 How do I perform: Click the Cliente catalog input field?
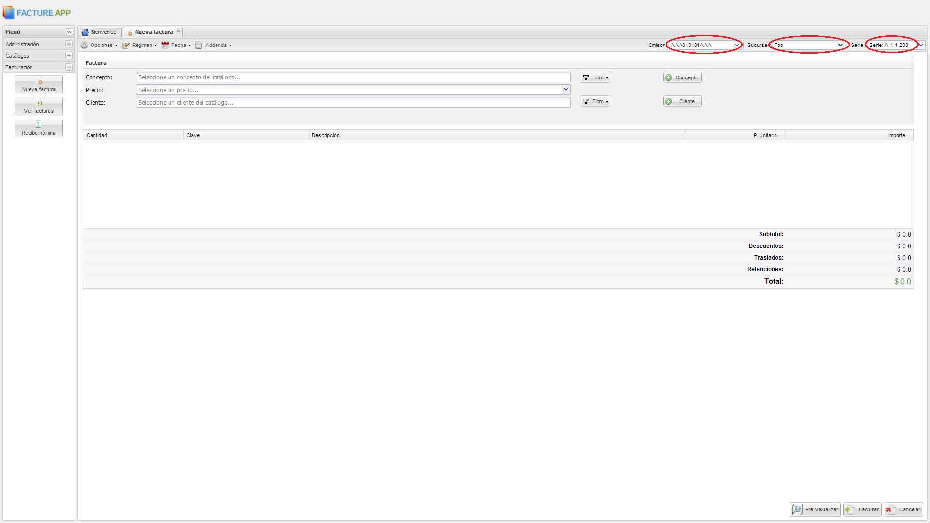coord(353,102)
